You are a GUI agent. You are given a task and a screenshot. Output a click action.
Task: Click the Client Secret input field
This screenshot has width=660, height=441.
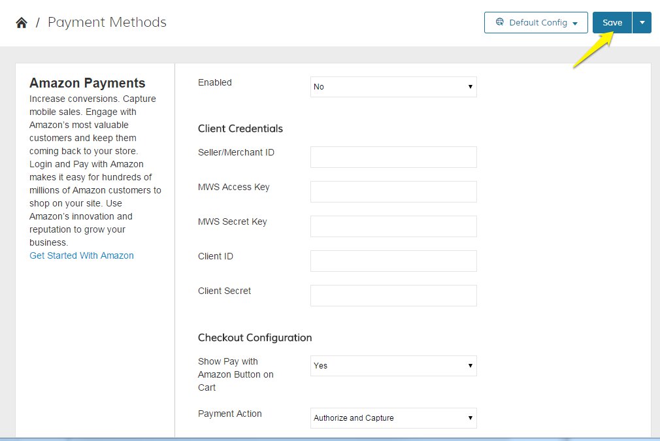(x=393, y=295)
